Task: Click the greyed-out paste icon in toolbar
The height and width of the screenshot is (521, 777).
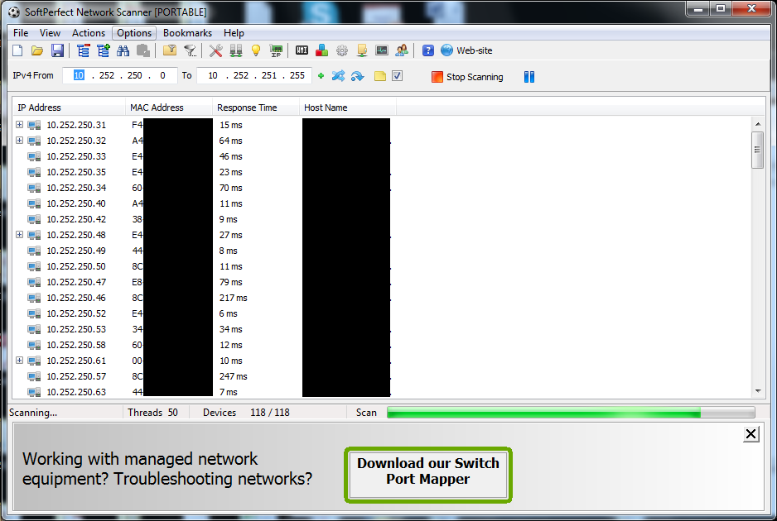Action: (x=143, y=50)
